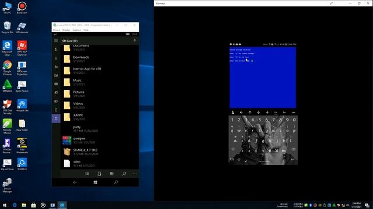Viewport: 373px width, 209px height.
Task: Open the taskbar clock and date
Action: tap(356, 205)
